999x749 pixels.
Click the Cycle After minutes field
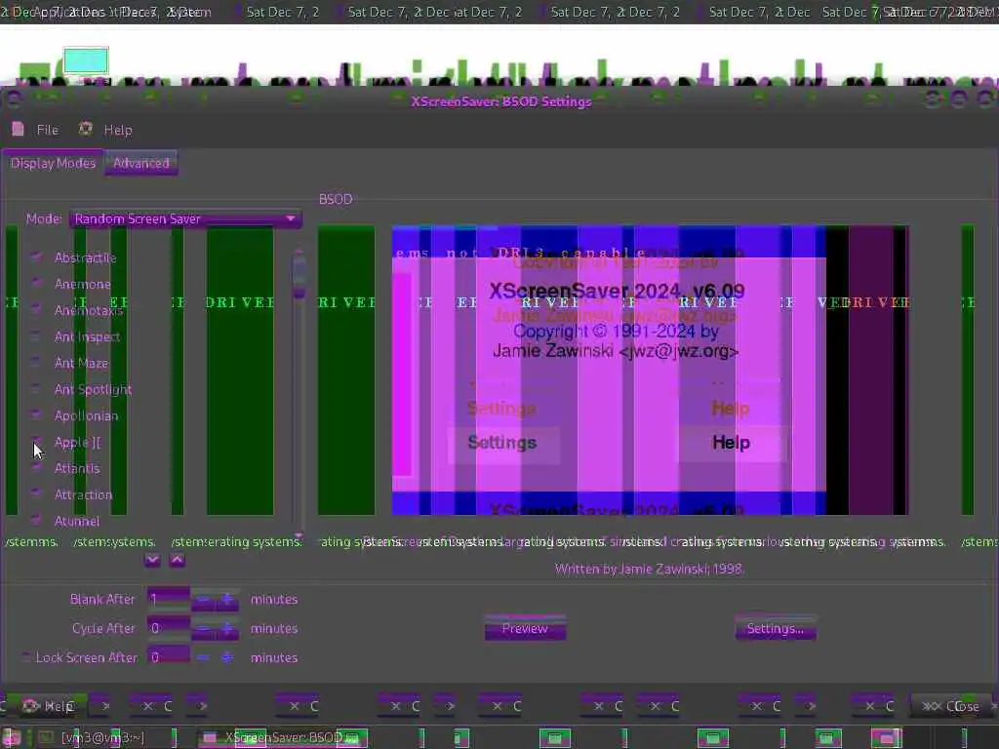click(168, 628)
